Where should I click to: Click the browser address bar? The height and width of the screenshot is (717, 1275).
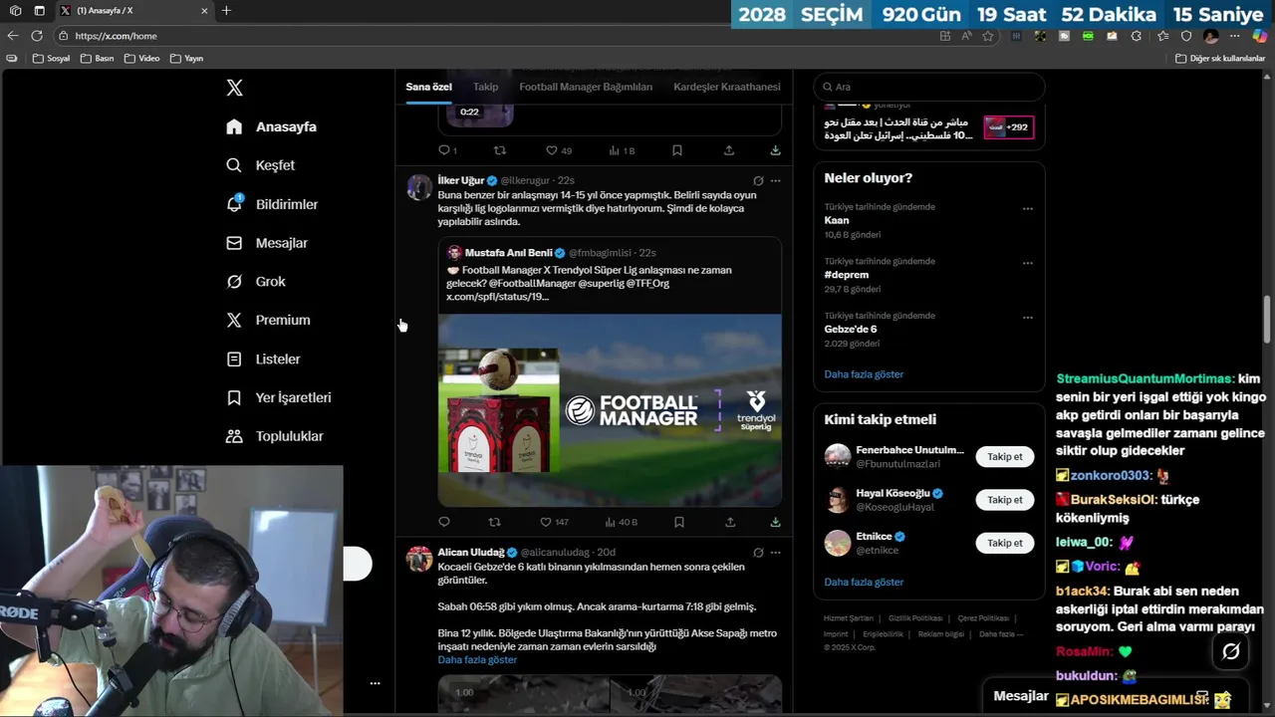(498, 36)
